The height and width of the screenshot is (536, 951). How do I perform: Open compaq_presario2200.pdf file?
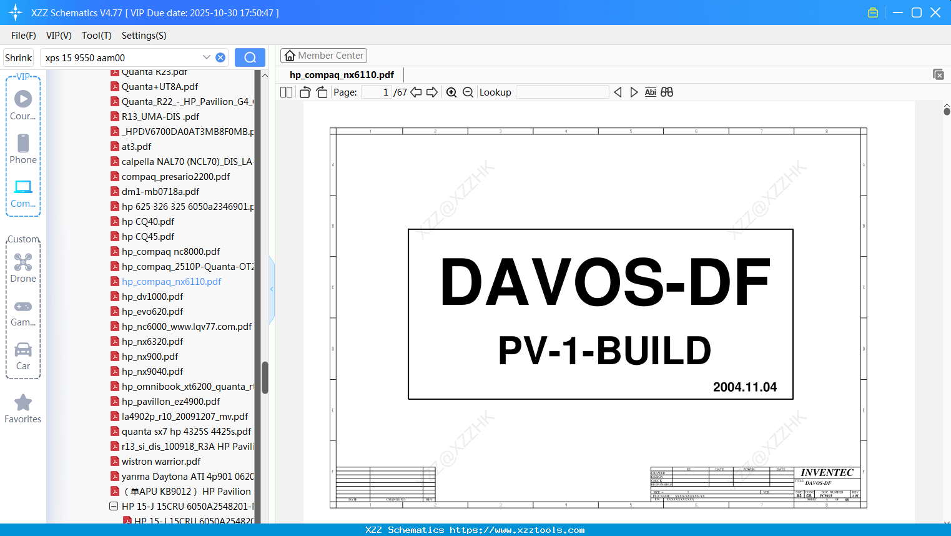[x=175, y=177]
